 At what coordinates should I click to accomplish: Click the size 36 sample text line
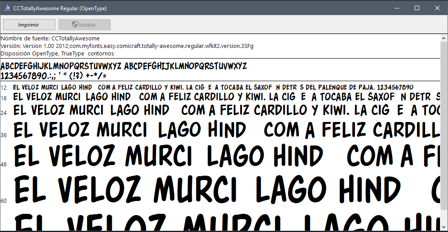226,130
